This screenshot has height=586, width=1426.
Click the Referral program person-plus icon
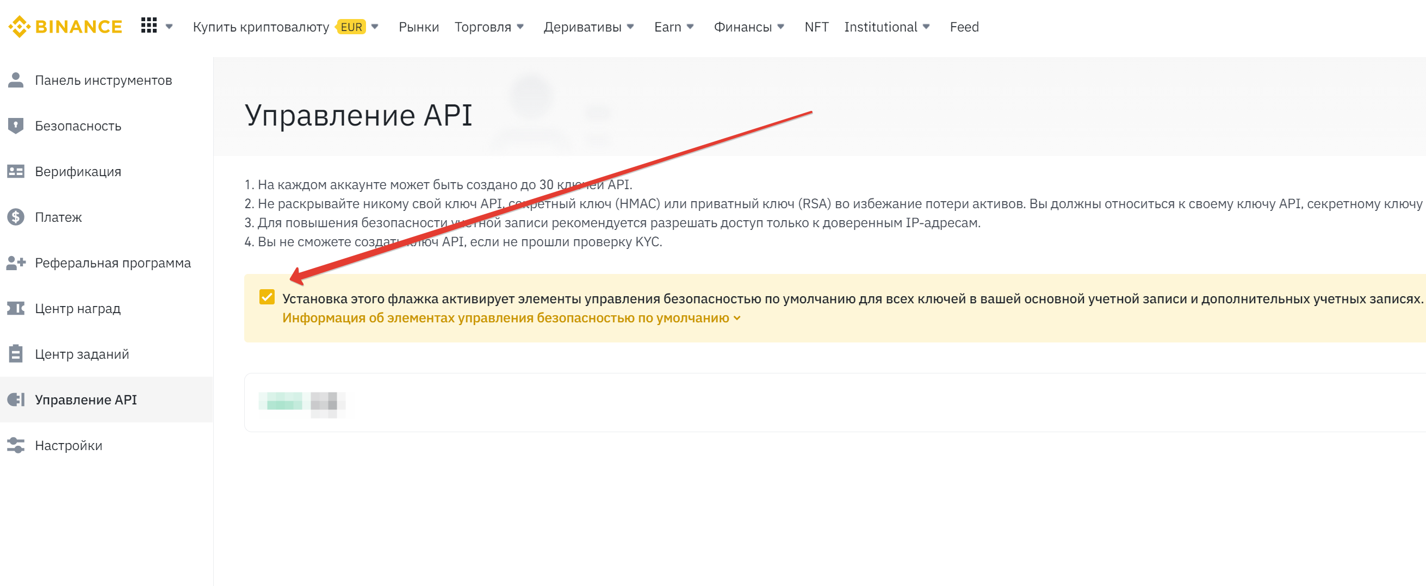tap(16, 263)
